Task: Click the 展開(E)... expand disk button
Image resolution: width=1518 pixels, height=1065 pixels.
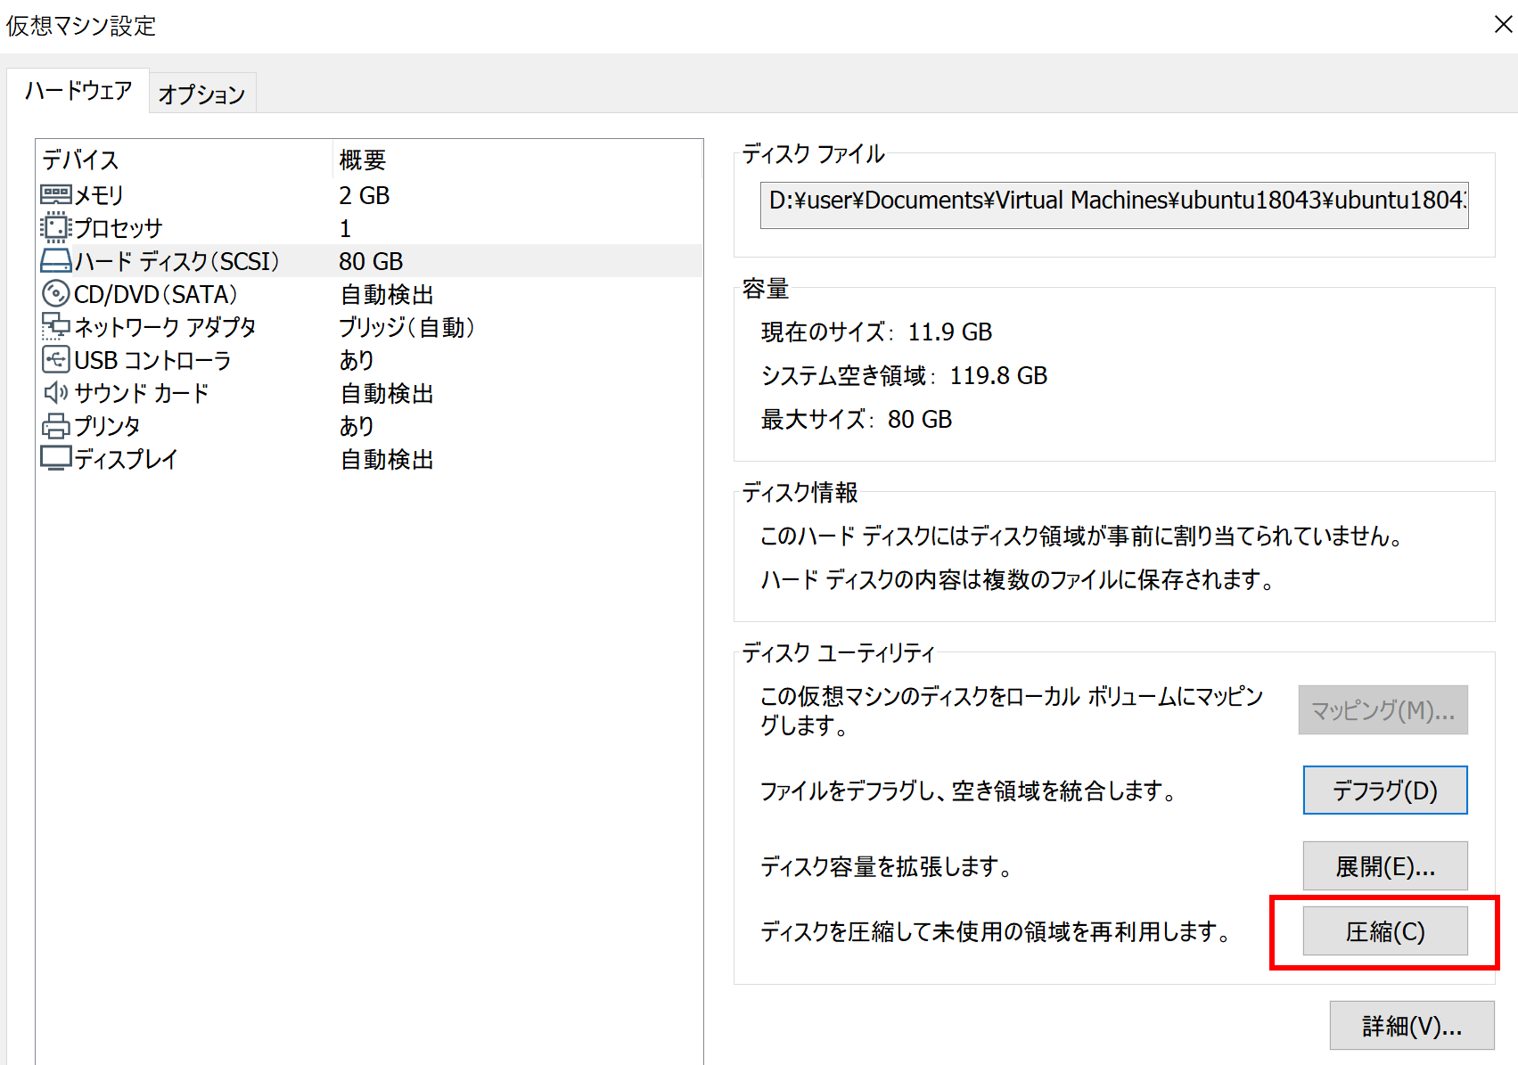Action: tap(1384, 866)
